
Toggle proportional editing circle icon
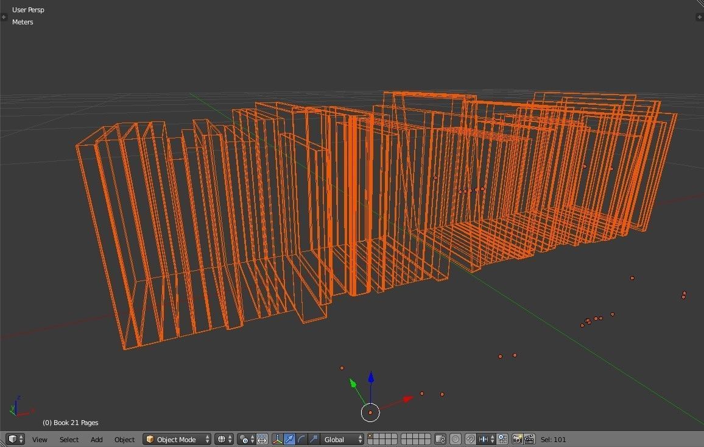(x=456, y=439)
